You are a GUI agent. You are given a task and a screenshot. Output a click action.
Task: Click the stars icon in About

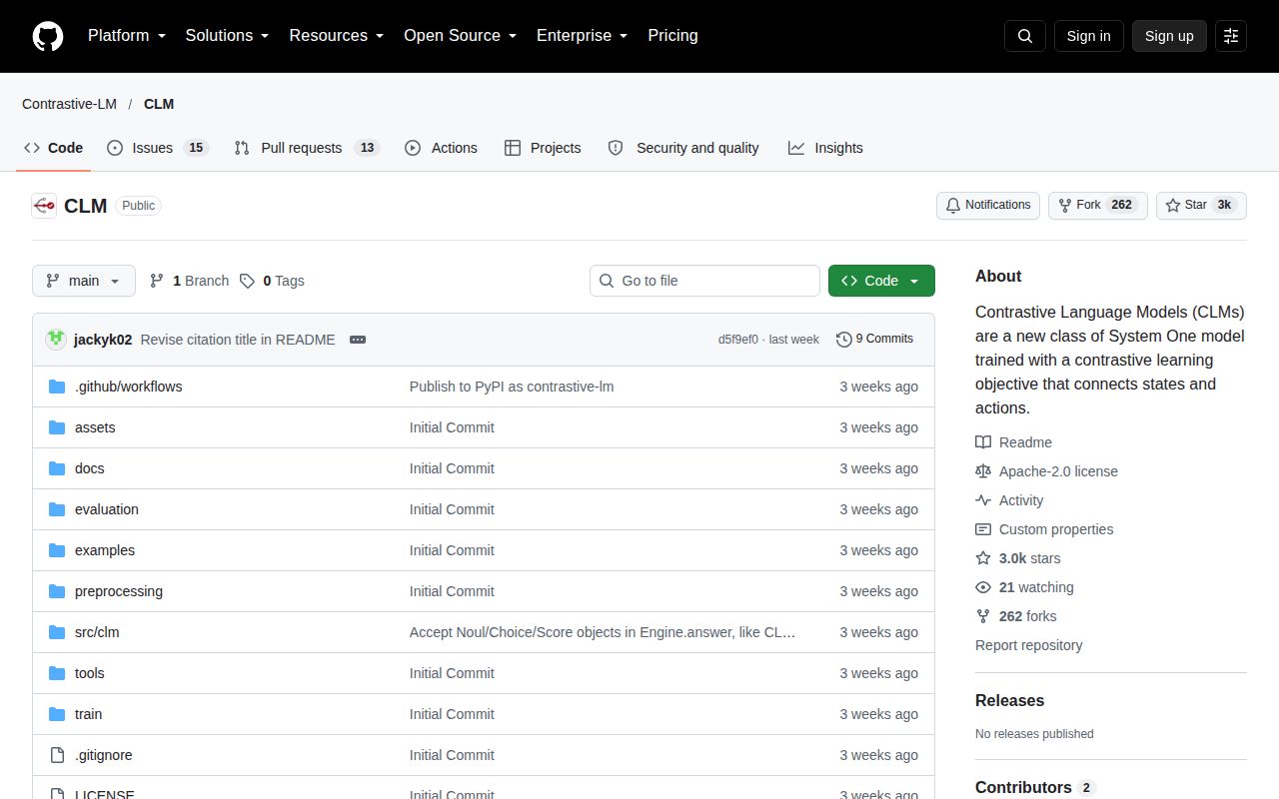click(x=983, y=558)
